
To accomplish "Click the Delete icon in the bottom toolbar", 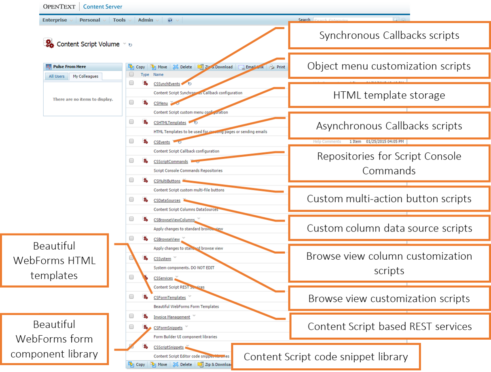I will (176, 364).
